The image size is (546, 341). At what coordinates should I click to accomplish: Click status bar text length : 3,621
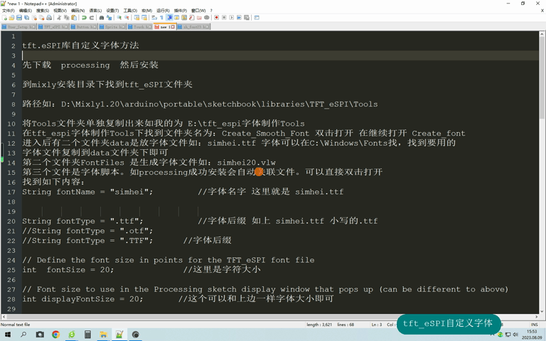click(319, 325)
